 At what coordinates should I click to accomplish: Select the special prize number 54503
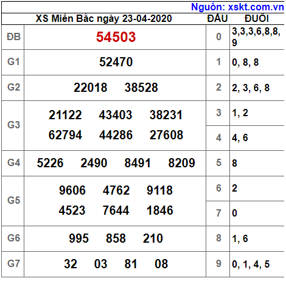tap(116, 37)
